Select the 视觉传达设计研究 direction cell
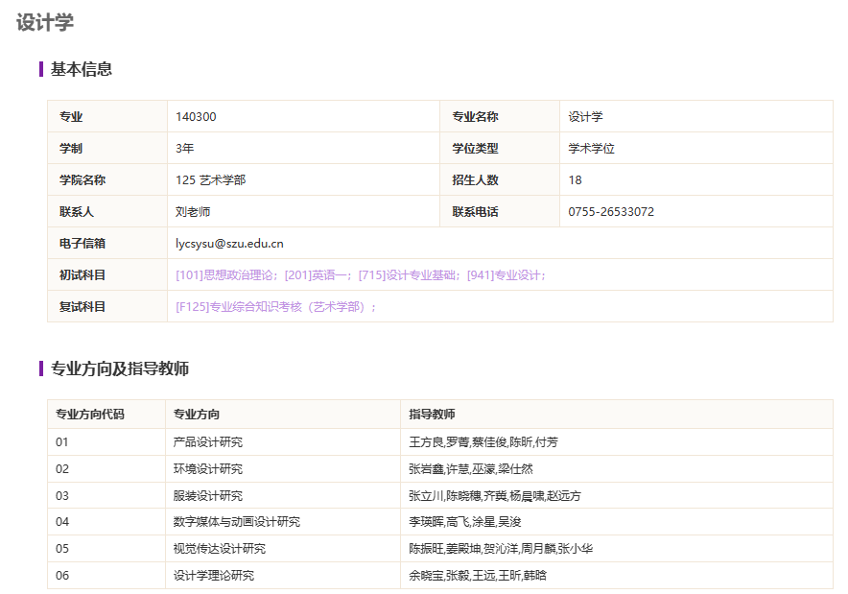The width and height of the screenshot is (848, 594). (220, 549)
